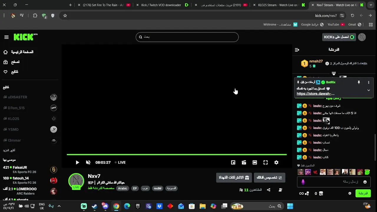Click the follow-user icon beside share
The width and height of the screenshot is (377, 212).
click(x=280, y=190)
